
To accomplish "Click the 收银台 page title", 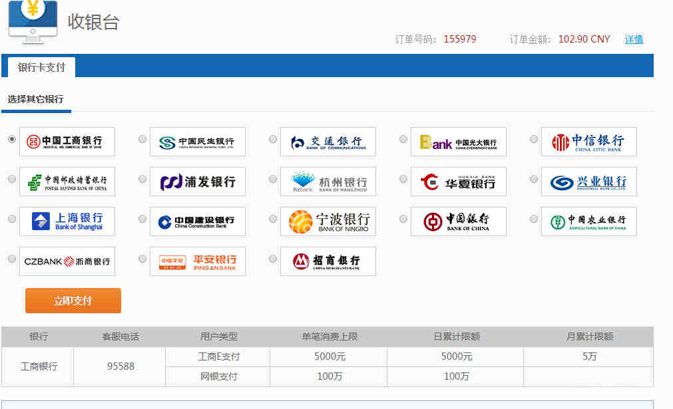I will [x=93, y=22].
